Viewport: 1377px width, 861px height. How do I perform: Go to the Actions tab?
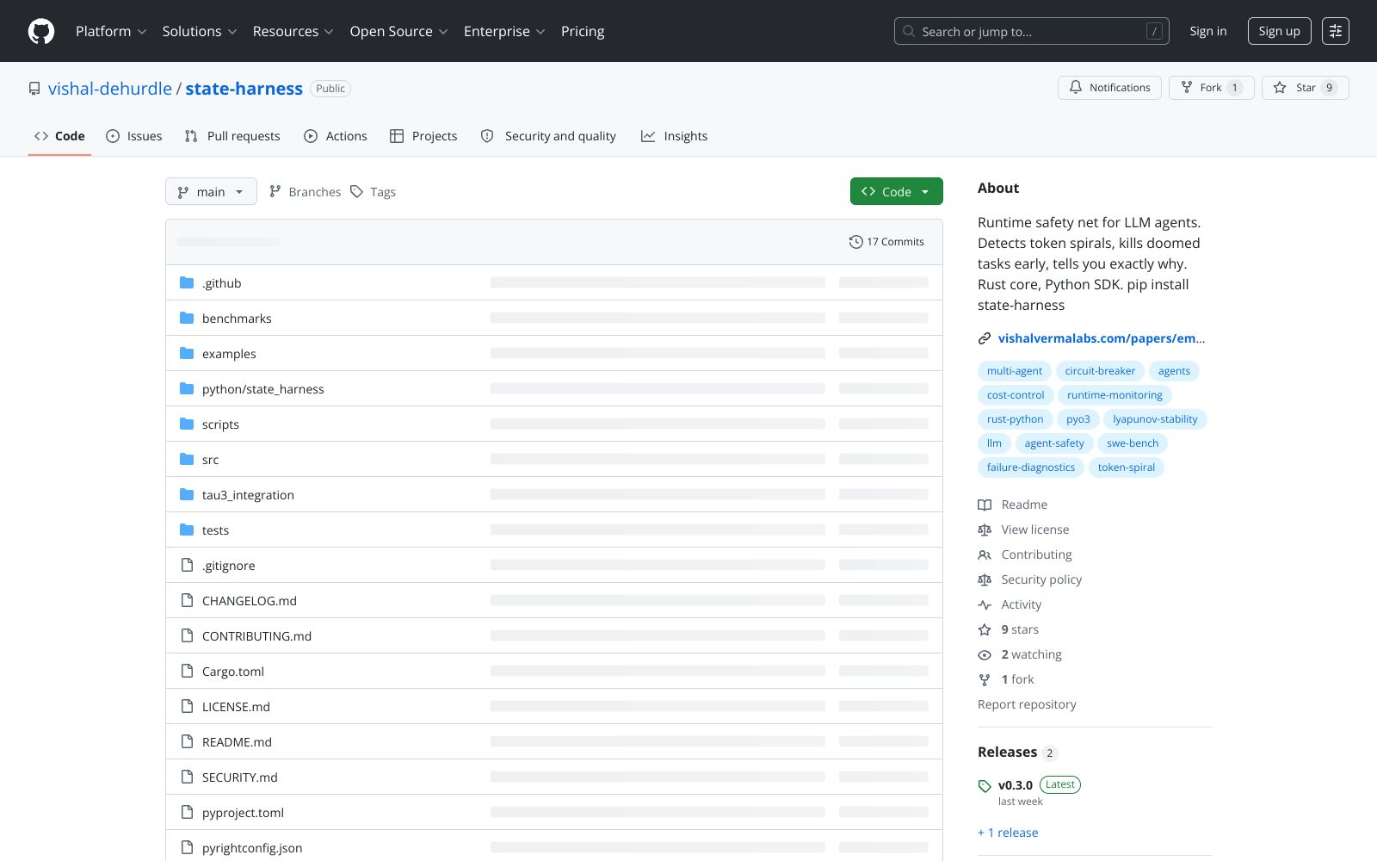(336, 136)
